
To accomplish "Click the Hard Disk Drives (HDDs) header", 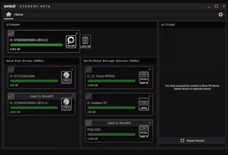I will click(42, 61).
